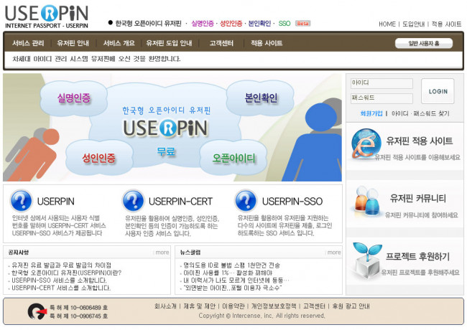Go to HOME in the top-right links
Screen dimensions: 467x330
coord(387,24)
